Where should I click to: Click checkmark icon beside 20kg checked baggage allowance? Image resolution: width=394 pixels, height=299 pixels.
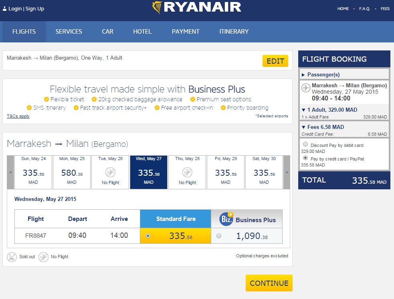tap(94, 99)
